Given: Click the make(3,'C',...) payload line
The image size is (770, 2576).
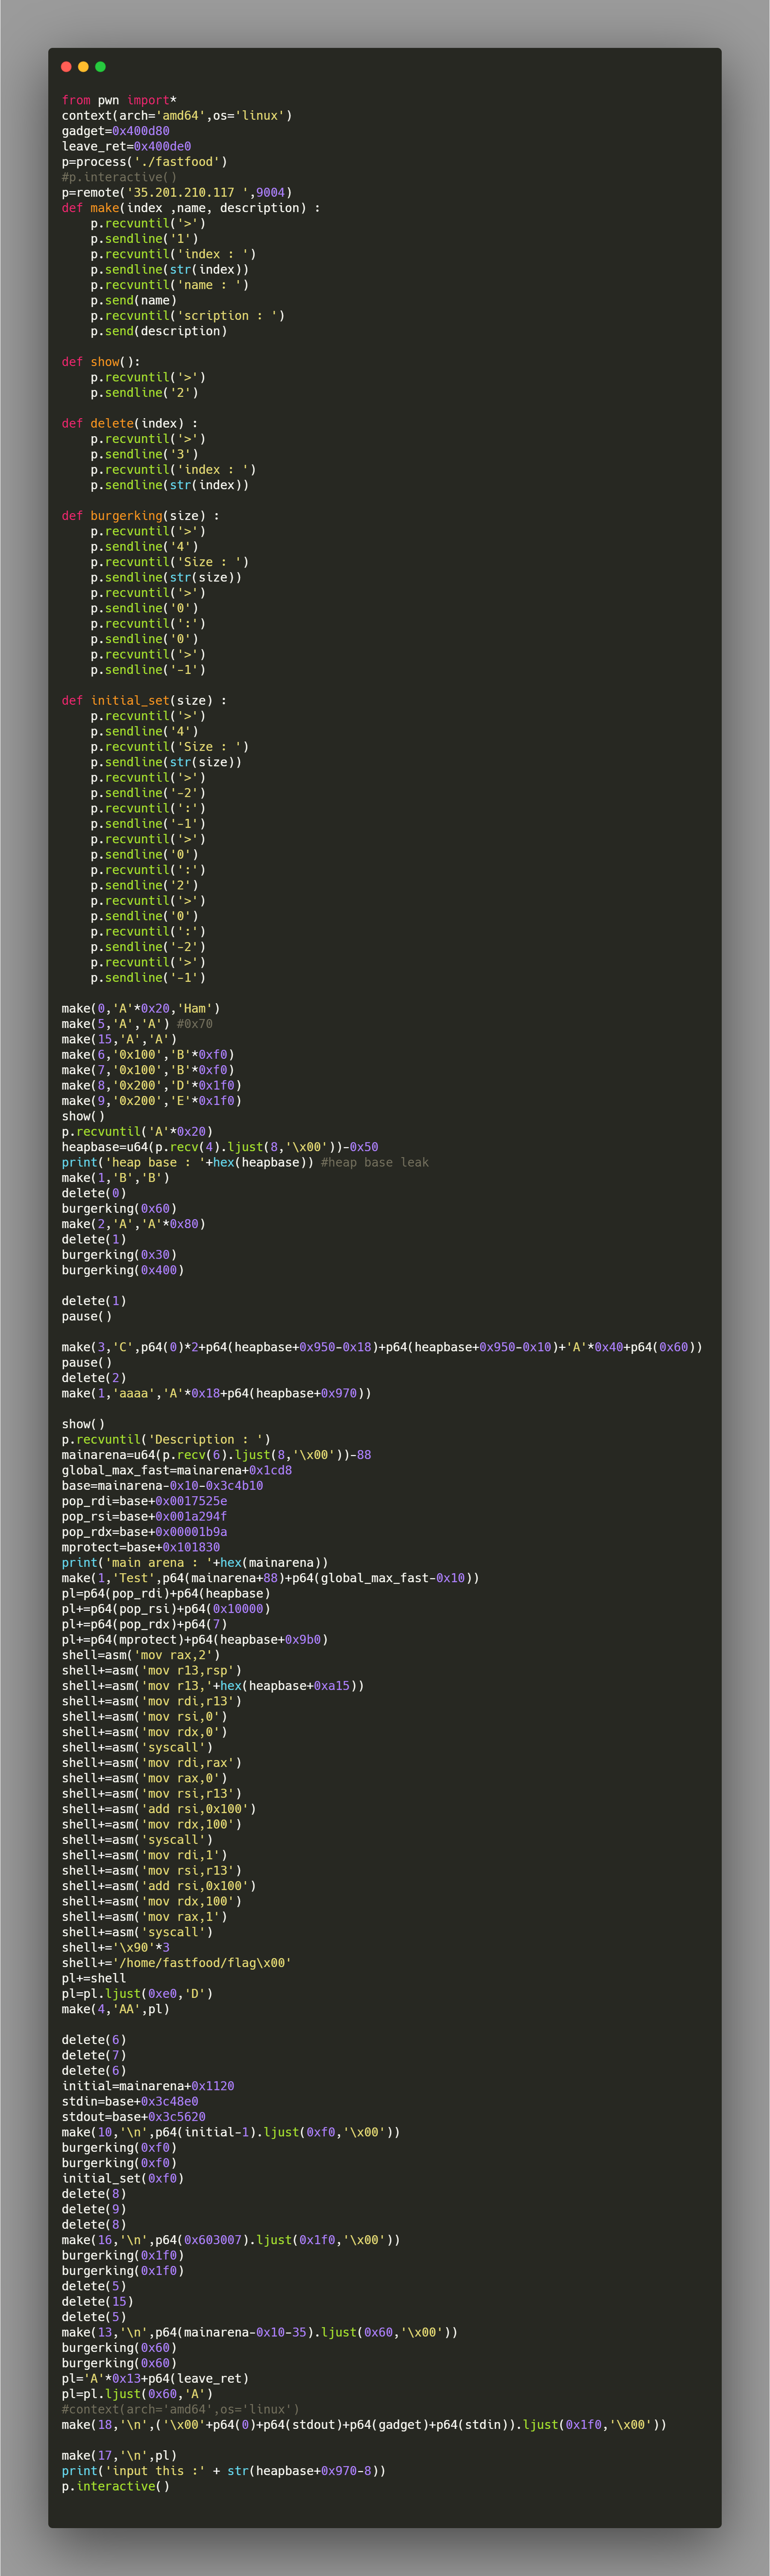Looking at the screenshot, I should (382, 1347).
